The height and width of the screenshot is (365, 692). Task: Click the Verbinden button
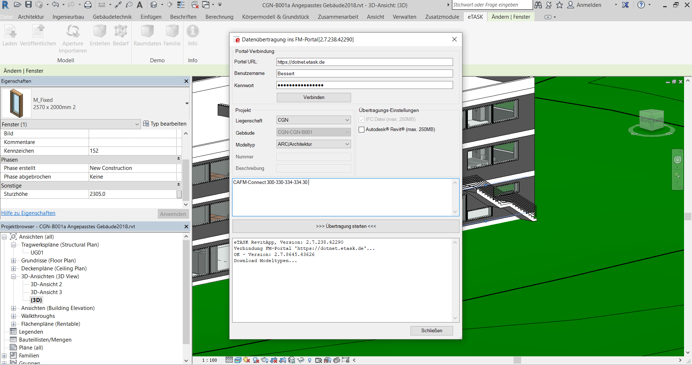tap(314, 98)
